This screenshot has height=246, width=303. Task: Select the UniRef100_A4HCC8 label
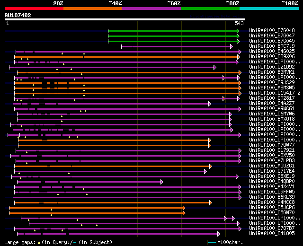point(272,202)
